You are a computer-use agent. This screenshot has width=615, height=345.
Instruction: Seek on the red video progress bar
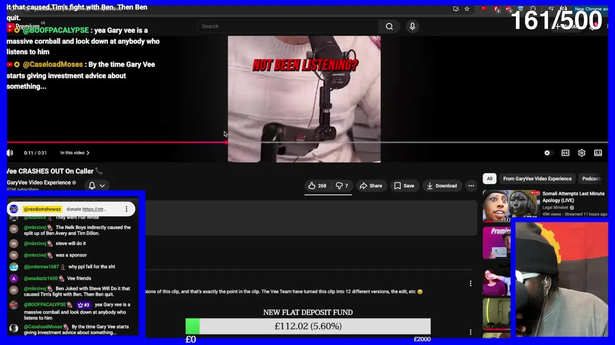click(115, 142)
